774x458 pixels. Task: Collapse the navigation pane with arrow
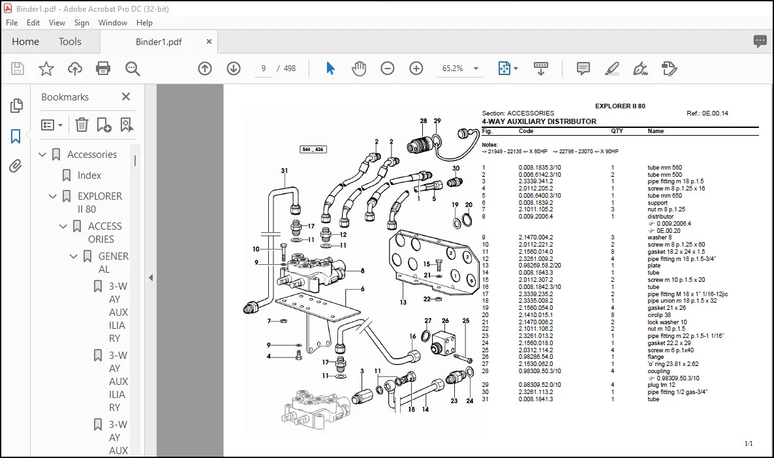click(151, 278)
